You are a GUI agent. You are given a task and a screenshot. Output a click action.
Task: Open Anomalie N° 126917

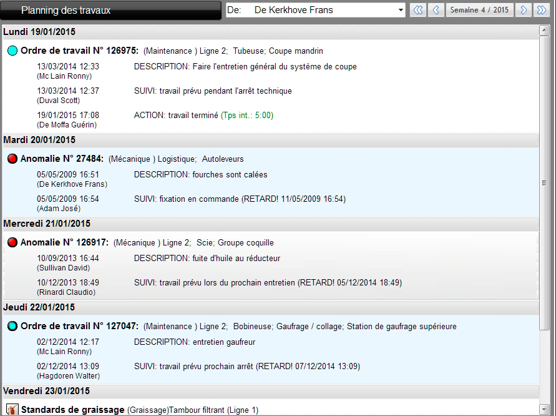(64, 242)
